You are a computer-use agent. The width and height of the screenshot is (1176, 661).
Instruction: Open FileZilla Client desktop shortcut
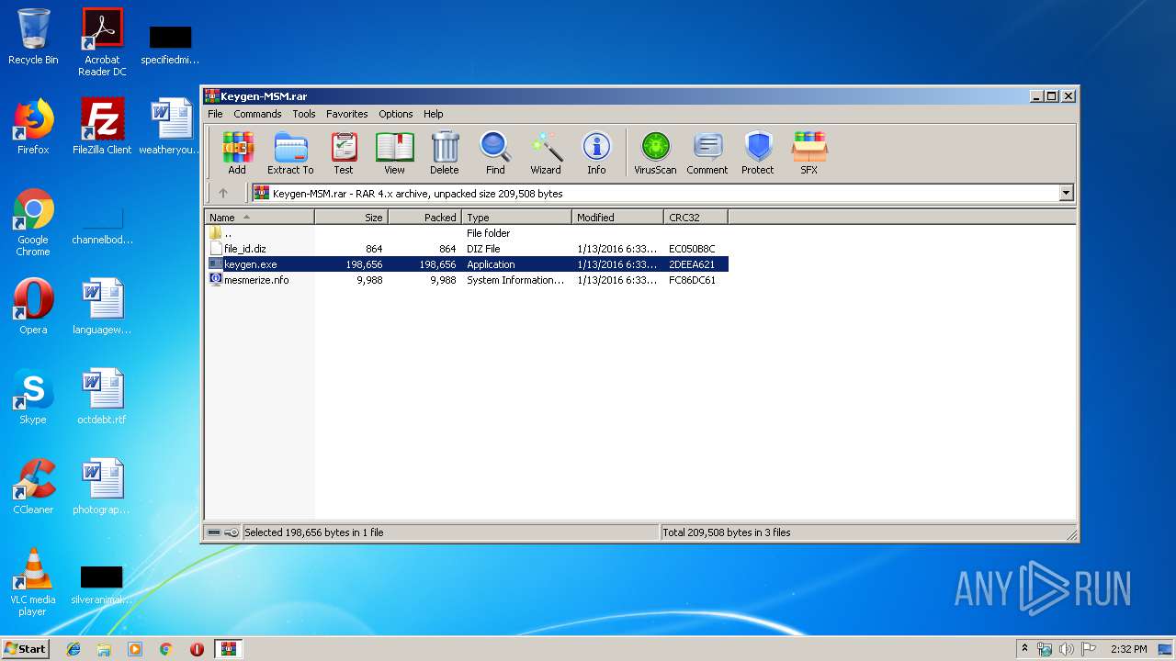[x=102, y=127]
